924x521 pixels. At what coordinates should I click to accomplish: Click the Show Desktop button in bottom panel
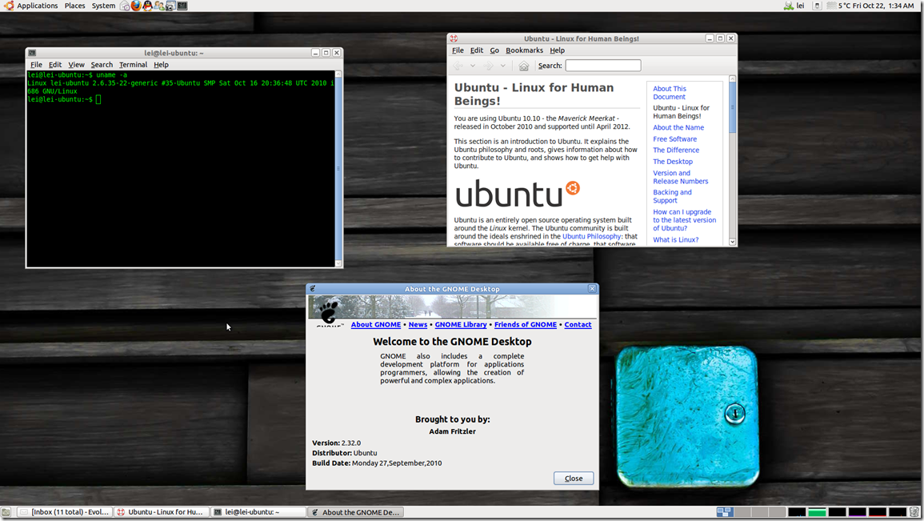click(x=6, y=512)
